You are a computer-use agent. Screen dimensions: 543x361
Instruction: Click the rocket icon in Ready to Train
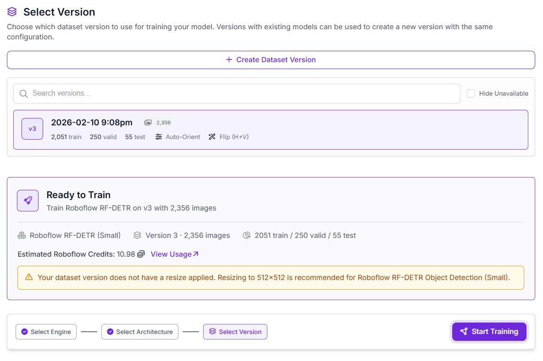tap(28, 200)
